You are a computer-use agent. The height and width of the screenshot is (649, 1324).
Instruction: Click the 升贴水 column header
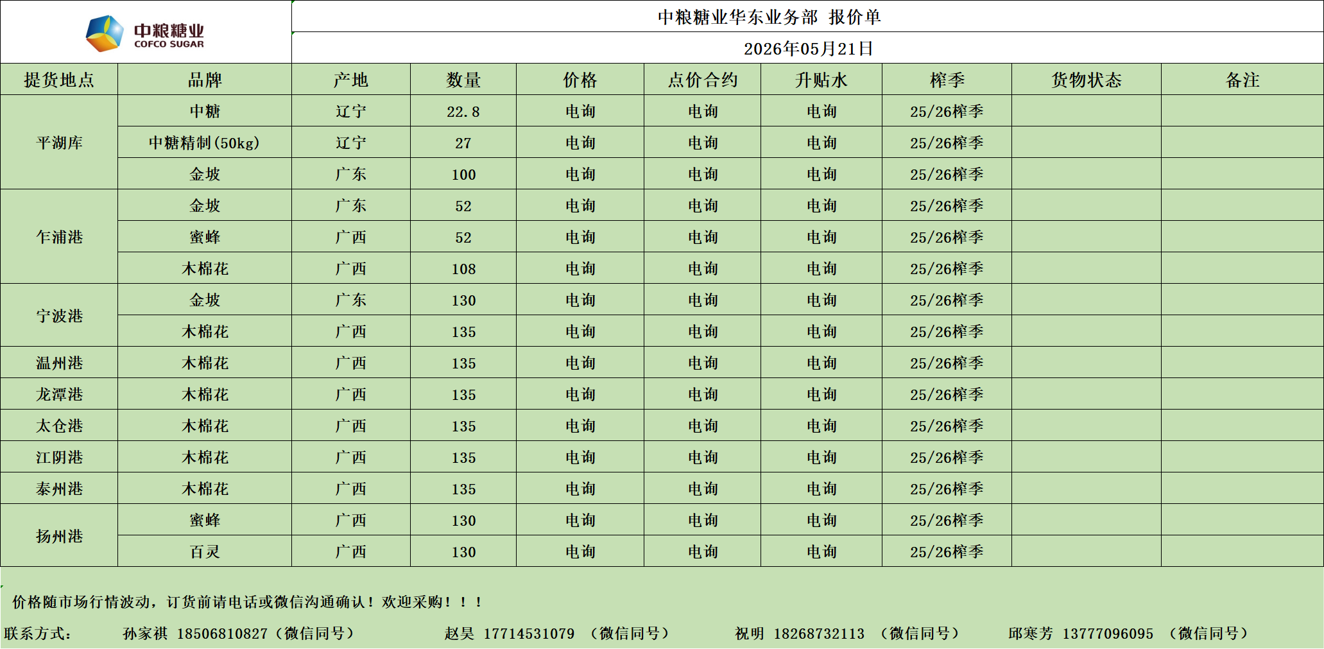pyautogui.click(x=821, y=80)
